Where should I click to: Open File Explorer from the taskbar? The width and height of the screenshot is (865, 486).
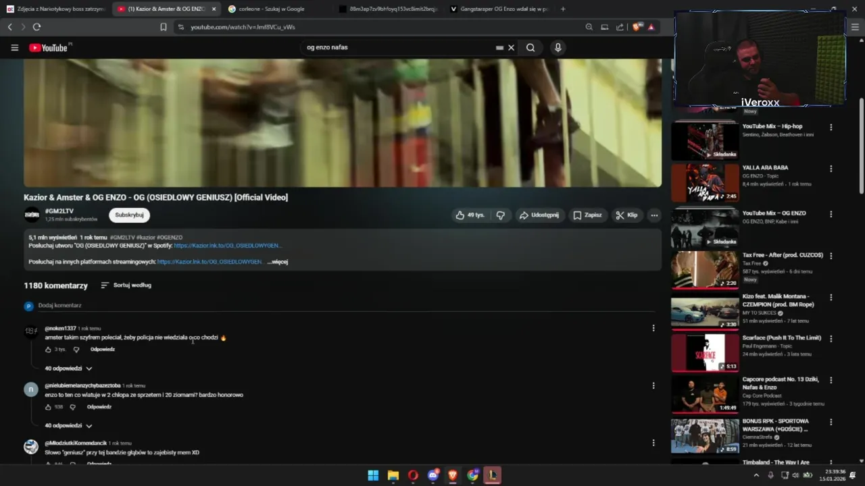click(393, 475)
